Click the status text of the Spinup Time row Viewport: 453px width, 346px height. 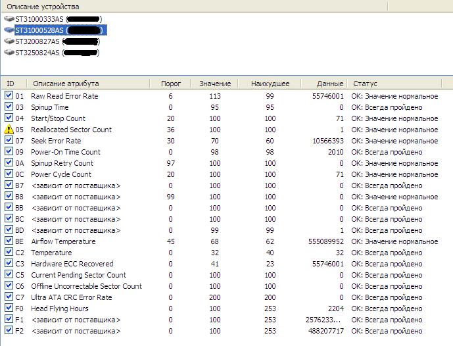(x=387, y=107)
